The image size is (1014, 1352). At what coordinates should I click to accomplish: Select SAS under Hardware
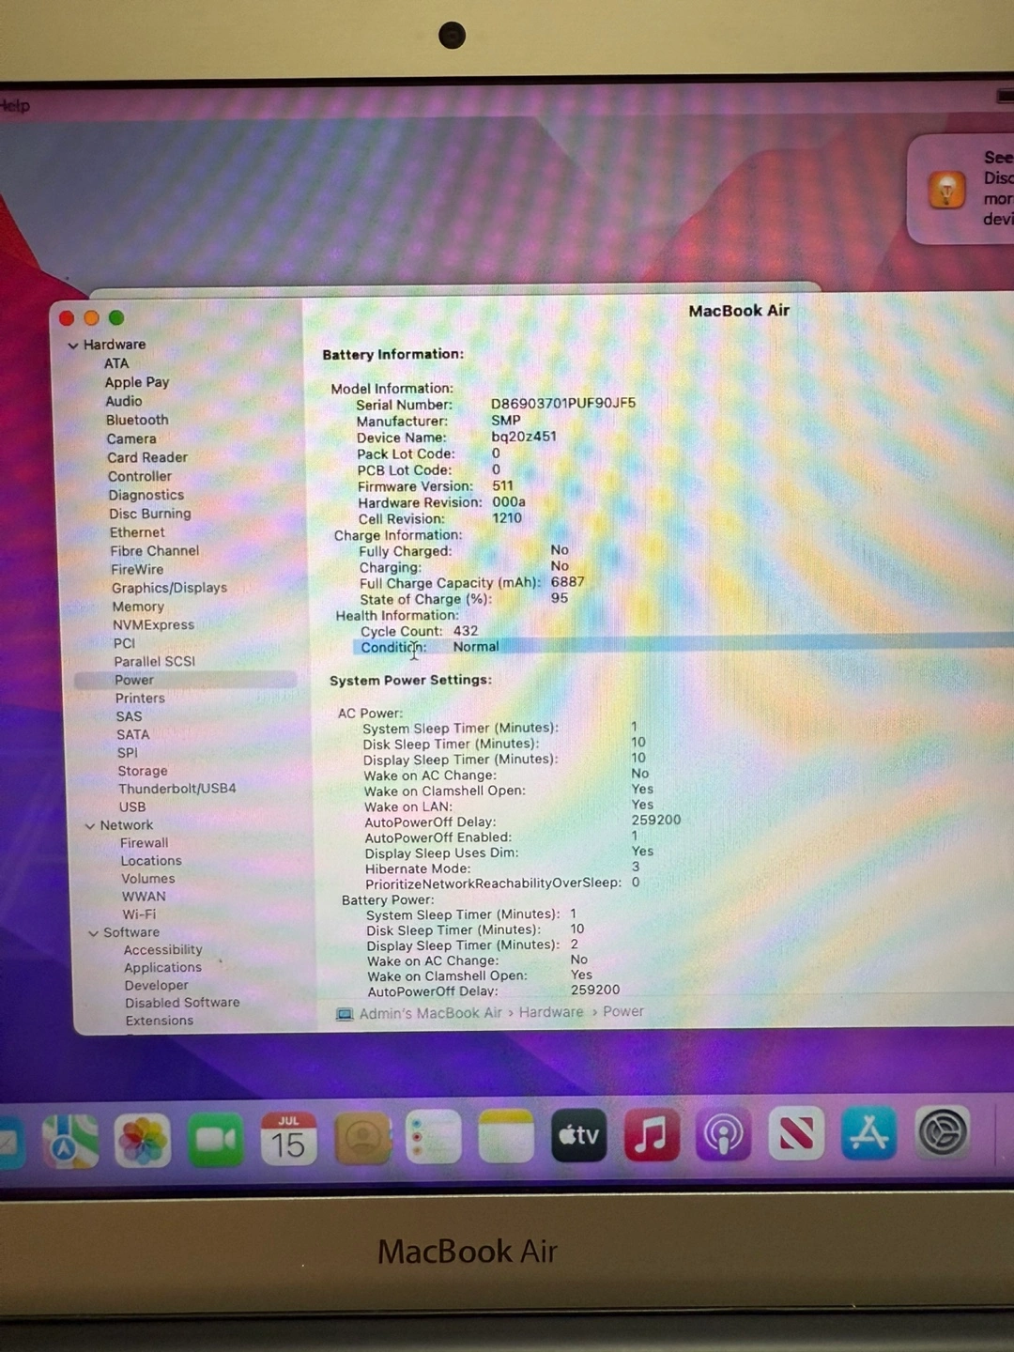tap(129, 716)
